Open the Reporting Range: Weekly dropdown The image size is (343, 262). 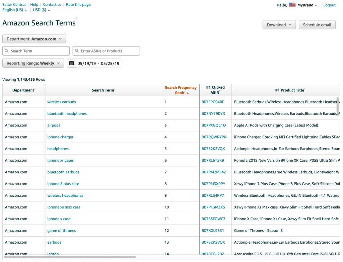[33, 63]
